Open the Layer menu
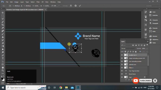The height and width of the screenshot is (90, 161). tap(22, 2)
